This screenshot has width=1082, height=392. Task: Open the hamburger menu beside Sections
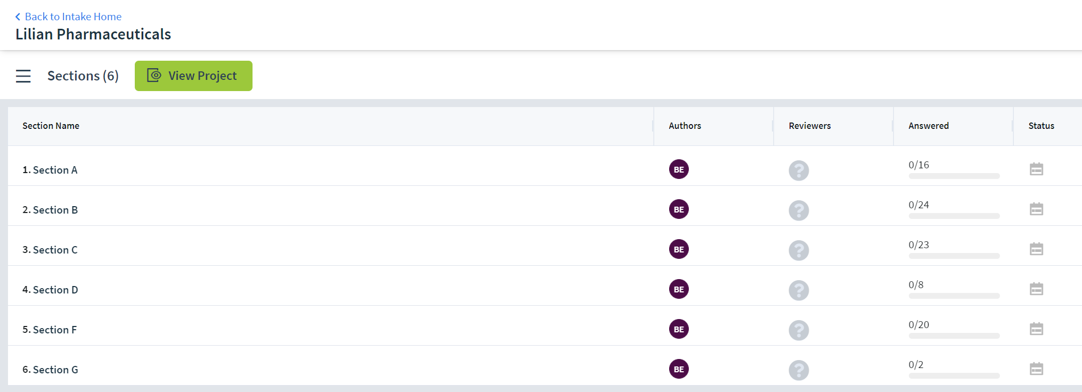point(23,76)
